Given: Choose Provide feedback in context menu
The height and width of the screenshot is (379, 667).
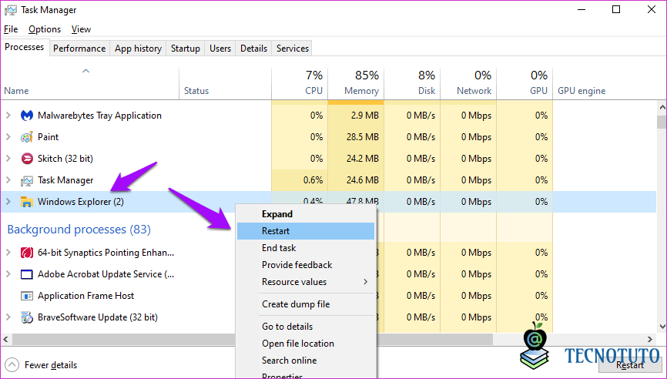Looking at the screenshot, I should click(306, 265).
